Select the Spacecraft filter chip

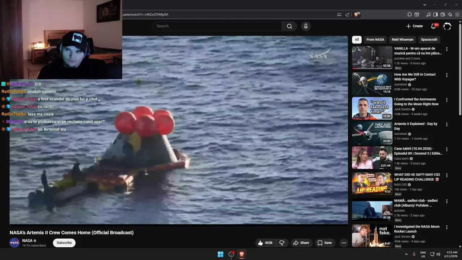coord(429,40)
